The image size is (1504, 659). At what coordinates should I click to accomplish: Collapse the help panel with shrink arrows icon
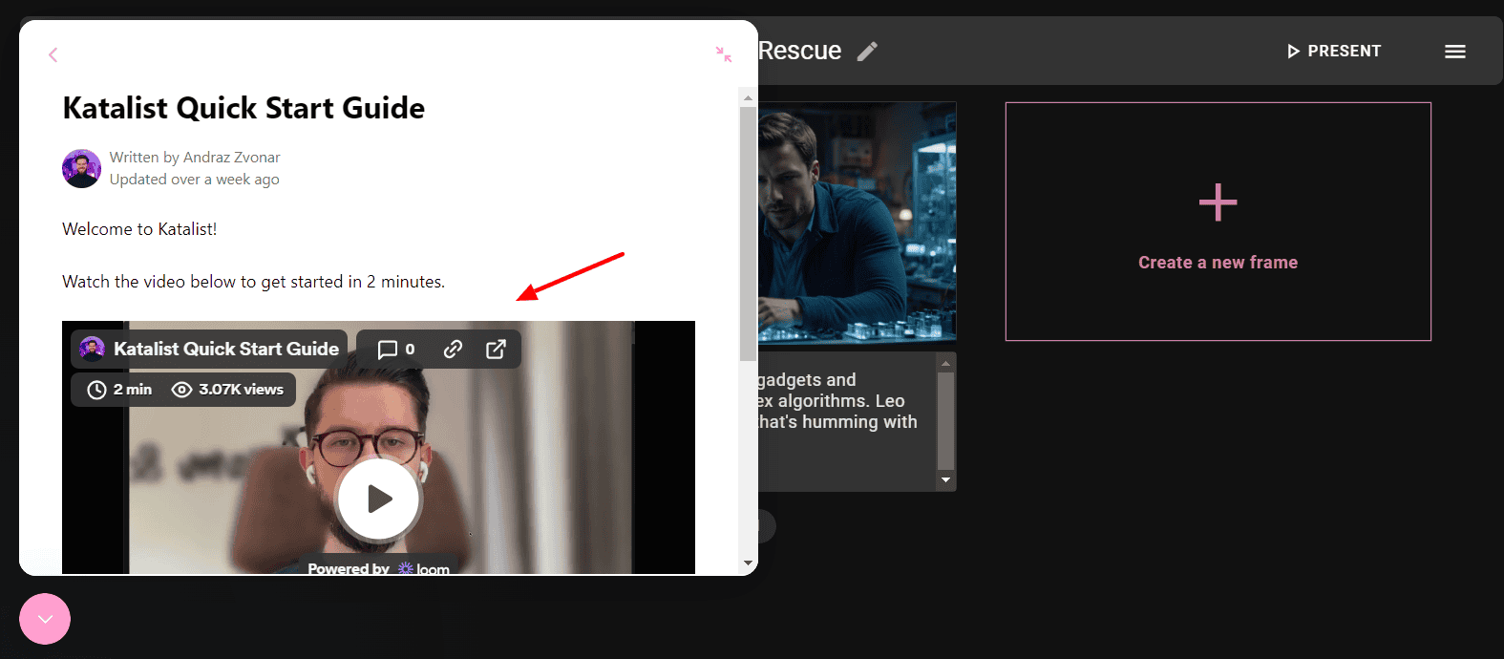click(724, 54)
